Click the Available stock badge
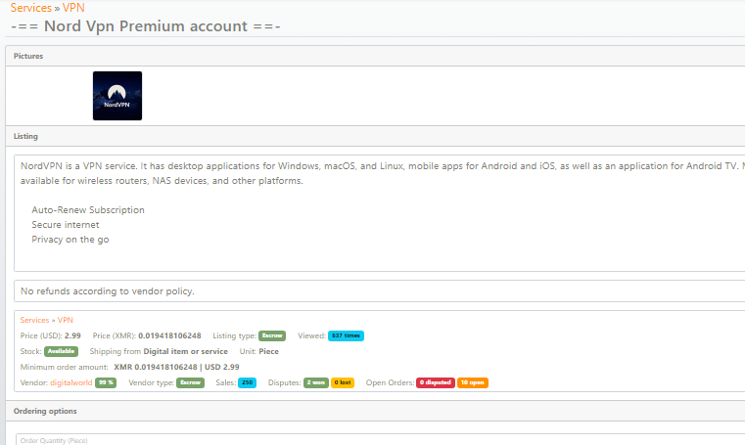Viewport: 745px width, 445px height. [x=61, y=351]
